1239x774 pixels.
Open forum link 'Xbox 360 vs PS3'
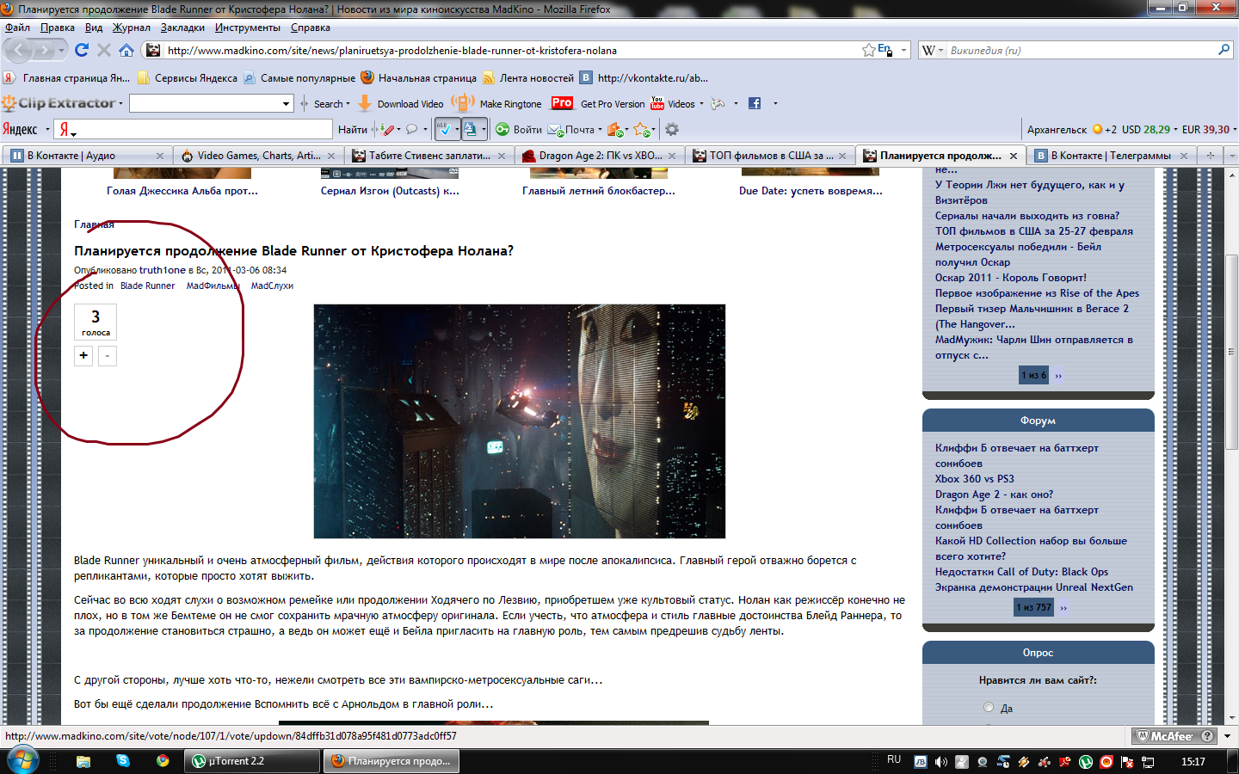click(974, 479)
